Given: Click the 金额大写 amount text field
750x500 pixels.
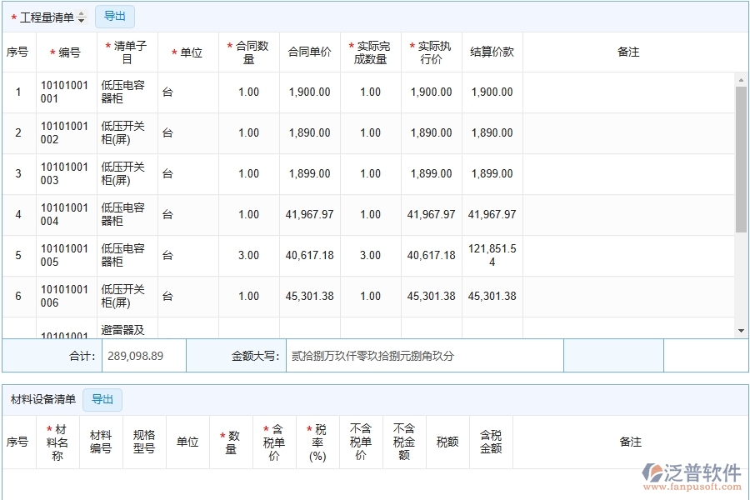Looking at the screenshot, I should point(425,356).
